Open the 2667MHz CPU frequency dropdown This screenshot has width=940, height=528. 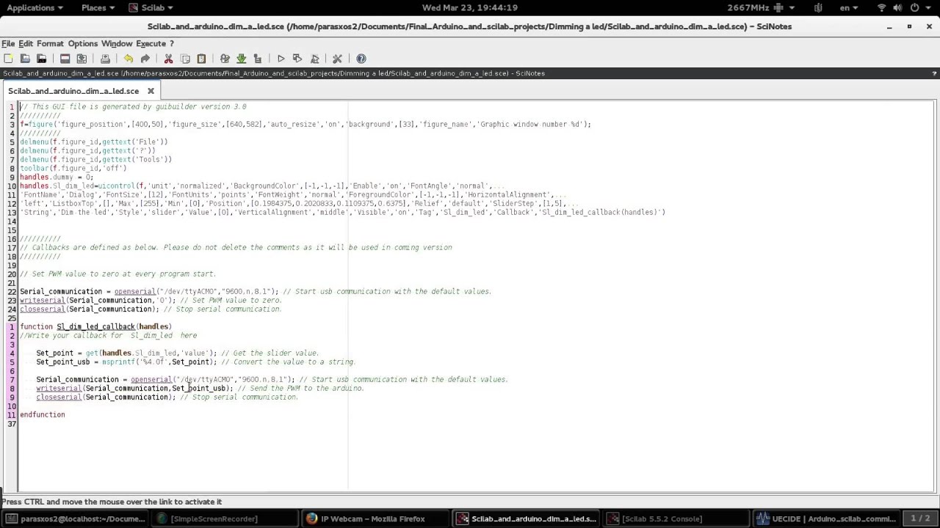coord(761,7)
